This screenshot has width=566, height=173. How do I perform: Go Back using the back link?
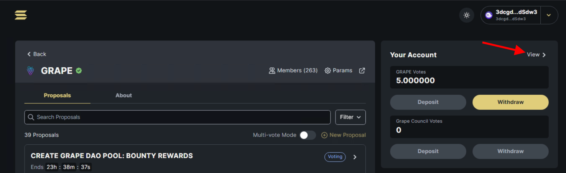point(36,54)
